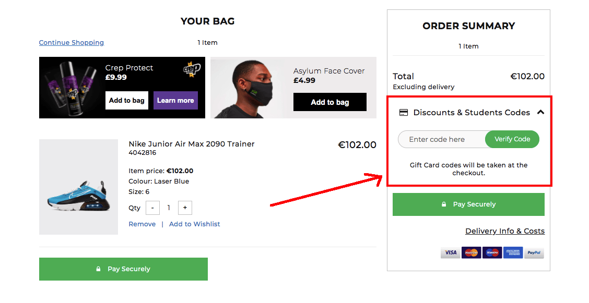This screenshot has width=589, height=303.
Task: Decrease quantity with the minus button
Action: pyautogui.click(x=152, y=208)
